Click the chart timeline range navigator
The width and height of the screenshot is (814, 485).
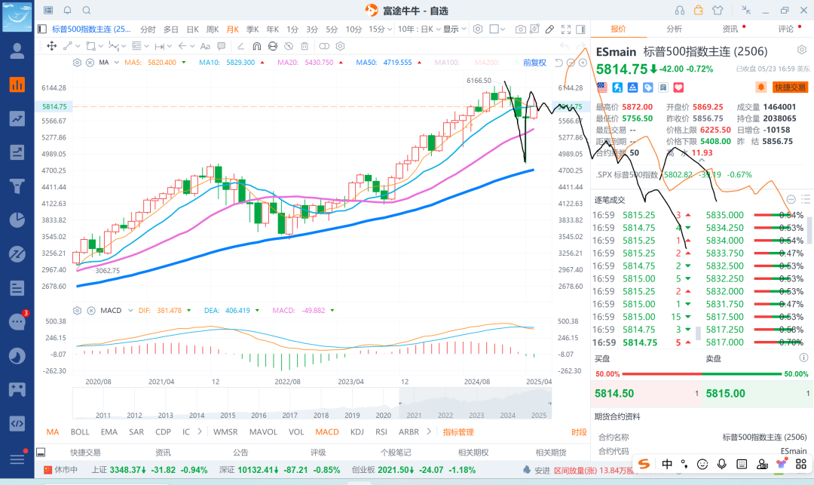pos(312,404)
